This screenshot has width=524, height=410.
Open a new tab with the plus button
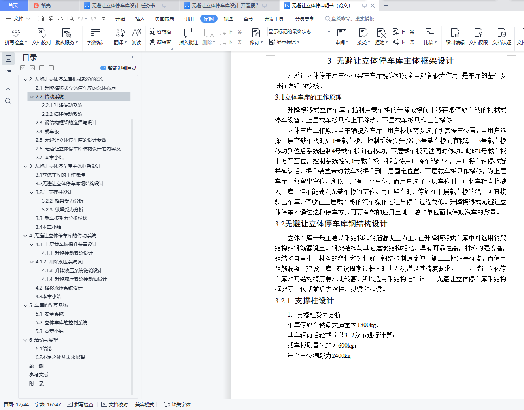386,5
